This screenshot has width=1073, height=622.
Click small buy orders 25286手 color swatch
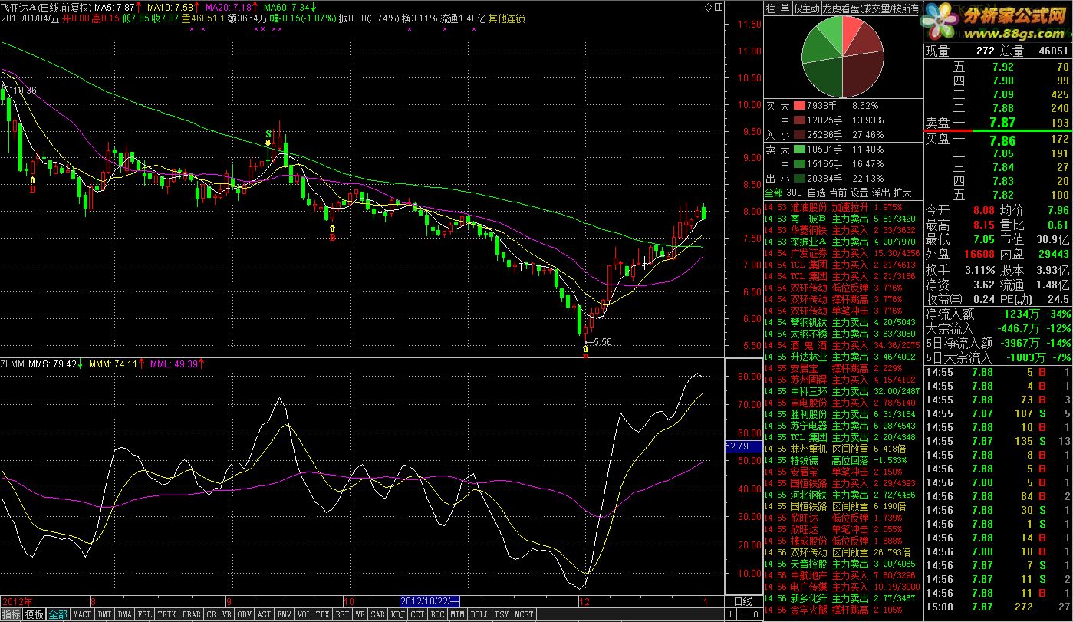coord(799,134)
